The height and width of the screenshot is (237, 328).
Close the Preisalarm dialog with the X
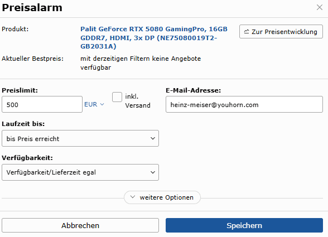(320, 7)
